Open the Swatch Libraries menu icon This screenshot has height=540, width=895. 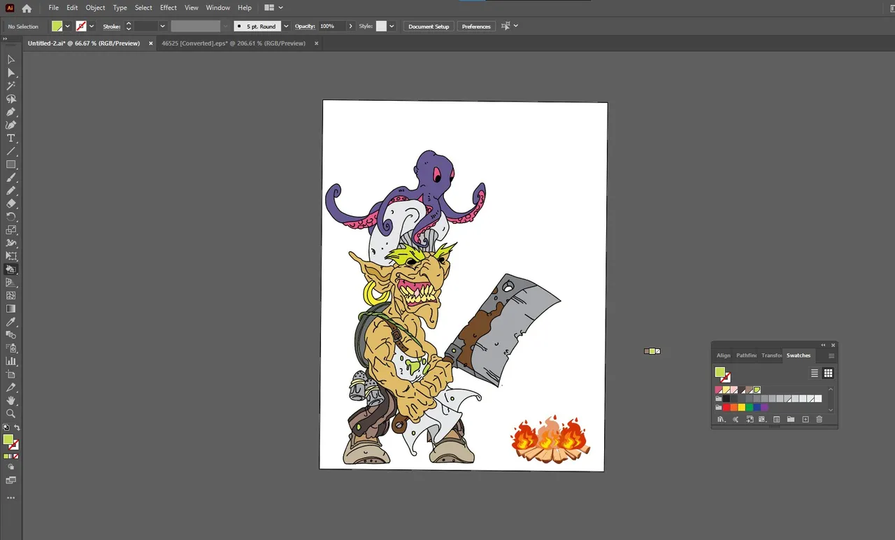click(x=722, y=420)
